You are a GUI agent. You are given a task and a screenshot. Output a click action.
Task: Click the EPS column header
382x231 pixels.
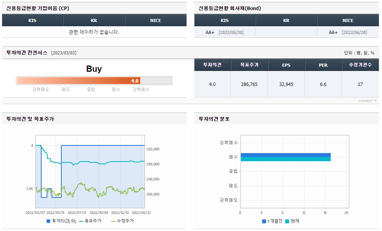click(286, 65)
